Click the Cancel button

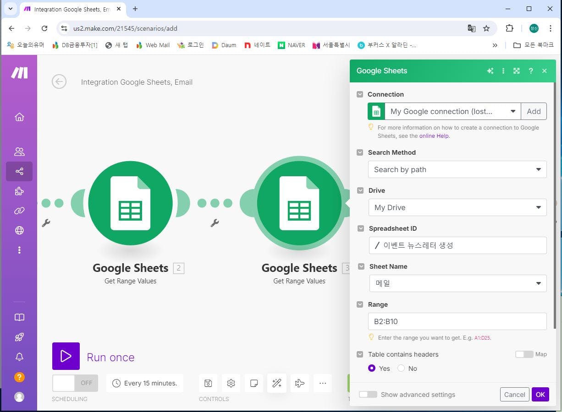pyautogui.click(x=515, y=395)
